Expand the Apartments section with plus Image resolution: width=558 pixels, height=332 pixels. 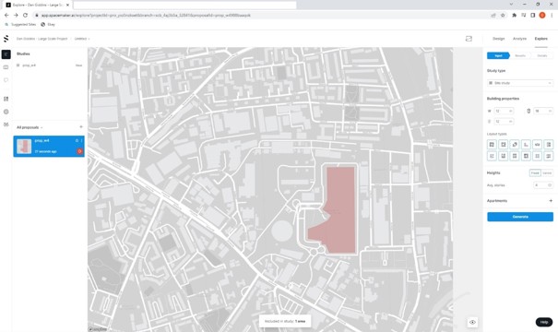[x=551, y=201]
